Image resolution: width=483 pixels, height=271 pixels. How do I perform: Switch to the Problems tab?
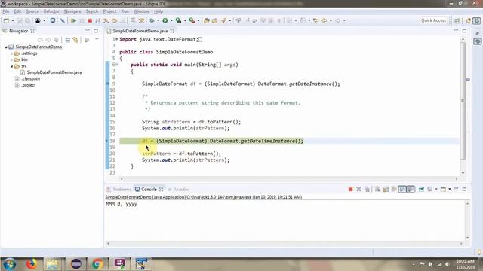coord(119,189)
